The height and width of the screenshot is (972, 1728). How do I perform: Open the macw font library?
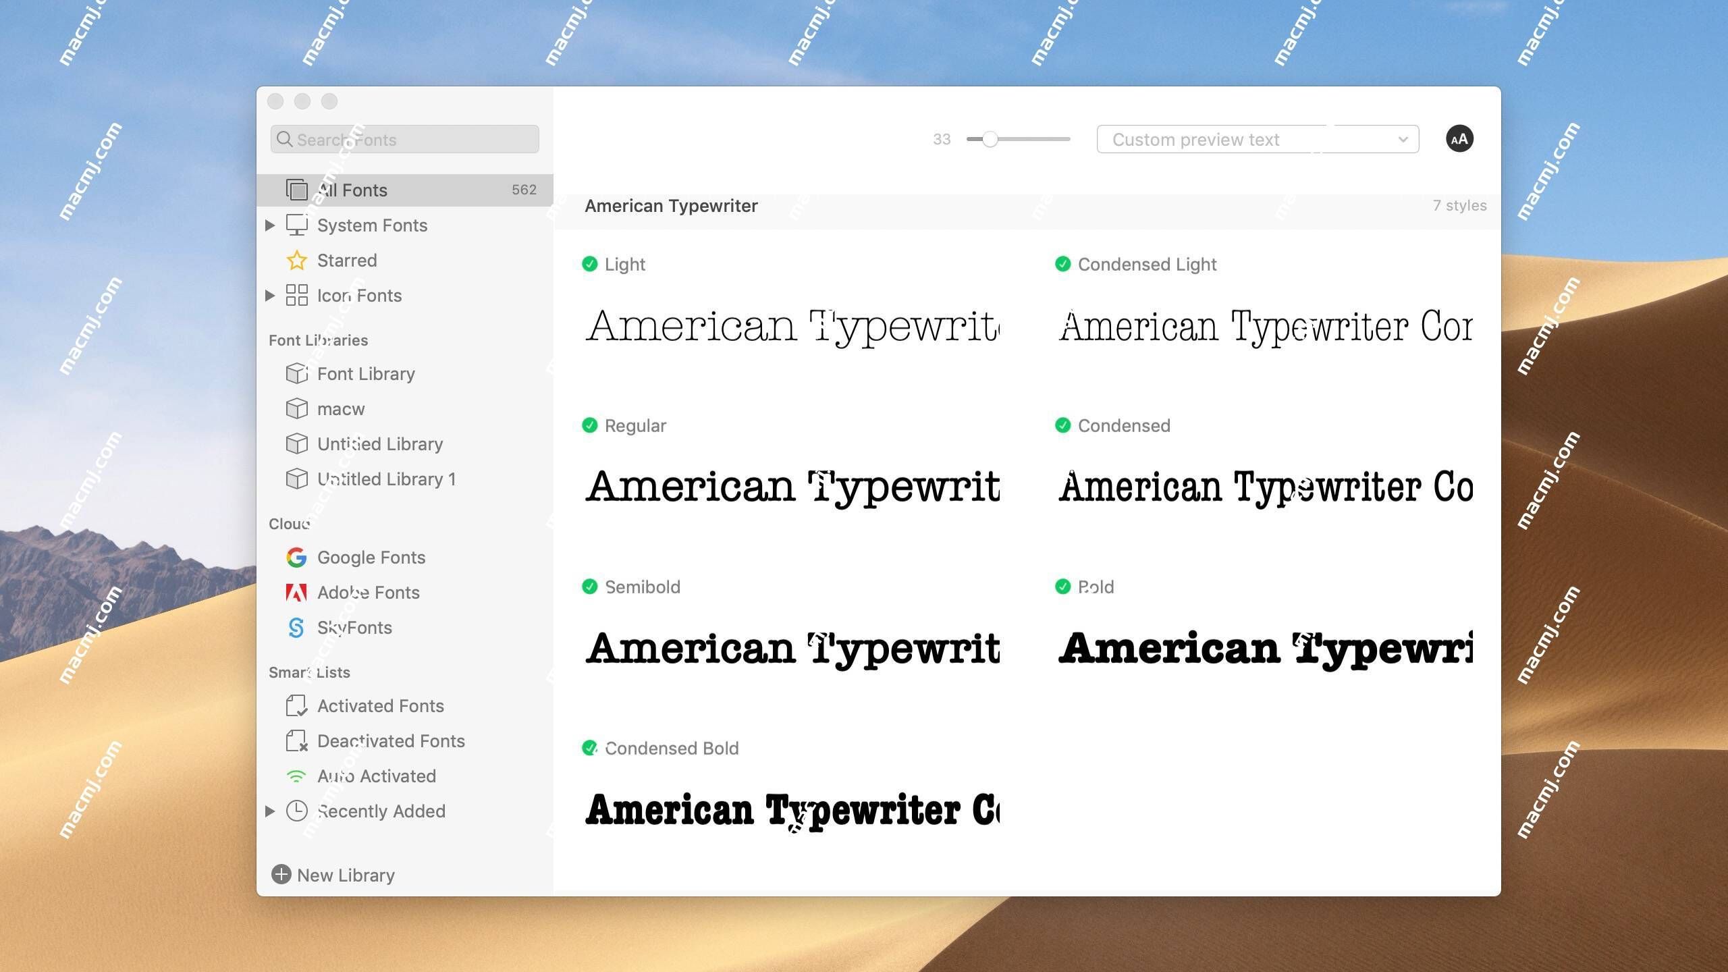coord(405,408)
